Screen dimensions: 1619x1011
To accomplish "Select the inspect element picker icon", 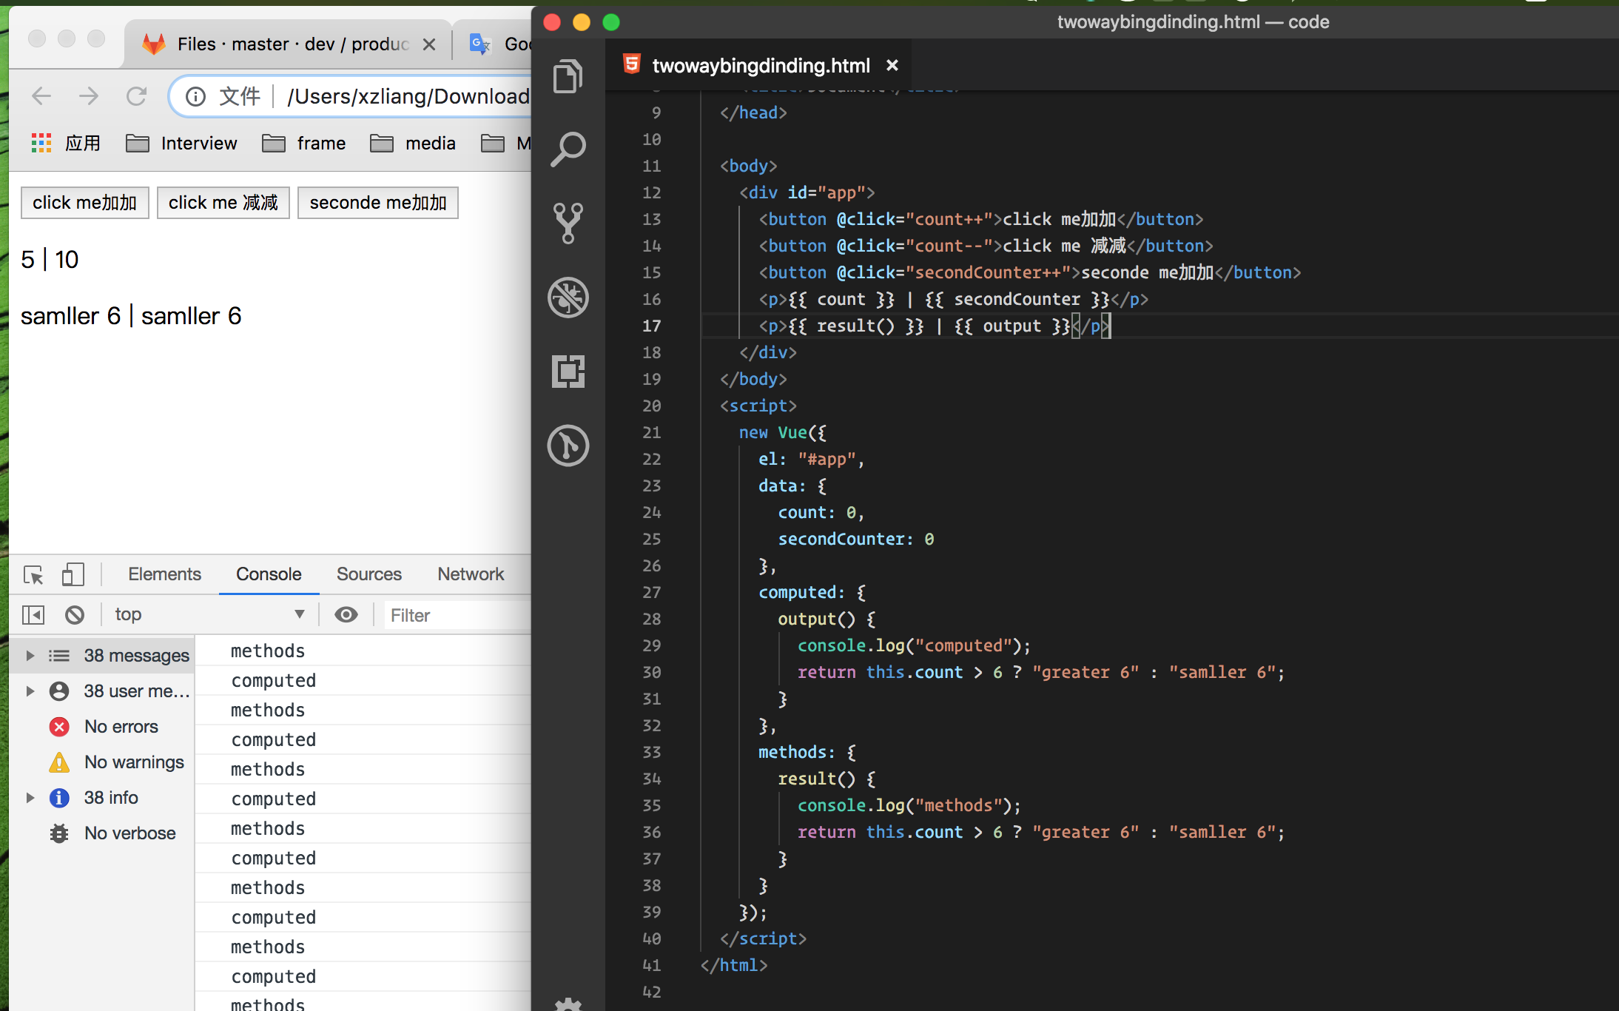I will point(33,574).
